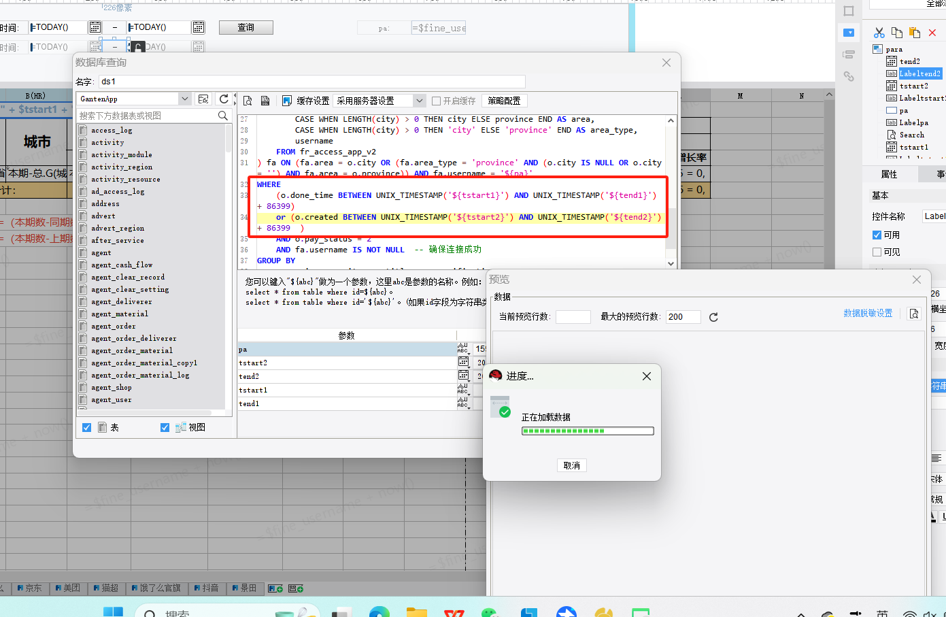Screen dimensions: 946x617
Task: Click the 当前预览行数 input field
Action: pyautogui.click(x=573, y=317)
